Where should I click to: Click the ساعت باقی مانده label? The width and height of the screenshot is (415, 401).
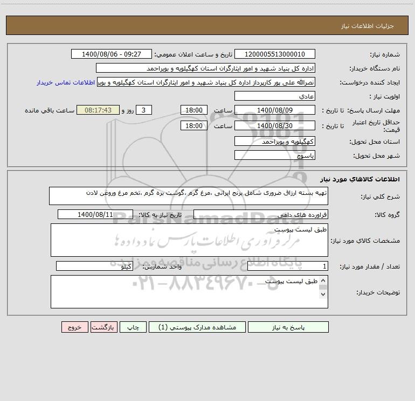[x=50, y=110]
